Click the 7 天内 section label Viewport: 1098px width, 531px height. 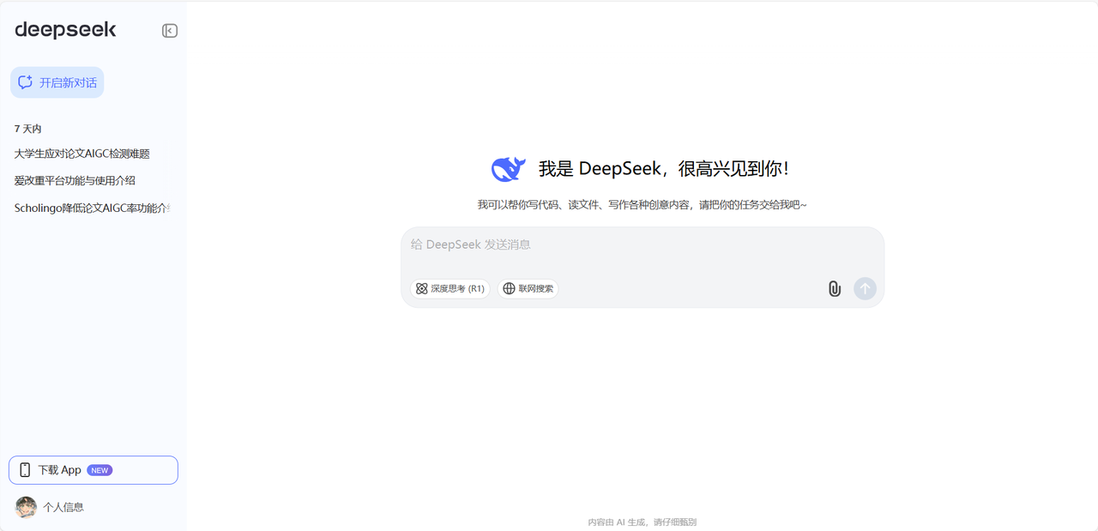pos(27,129)
